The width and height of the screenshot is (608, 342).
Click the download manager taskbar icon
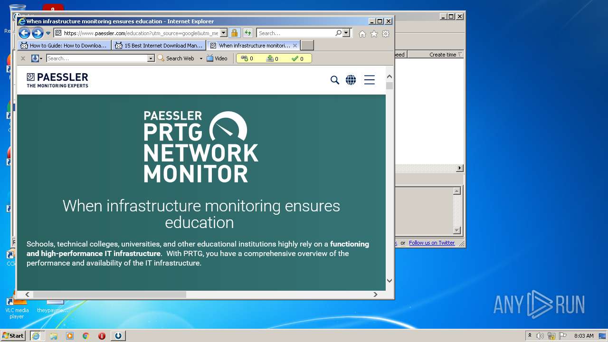pyautogui.click(x=118, y=336)
